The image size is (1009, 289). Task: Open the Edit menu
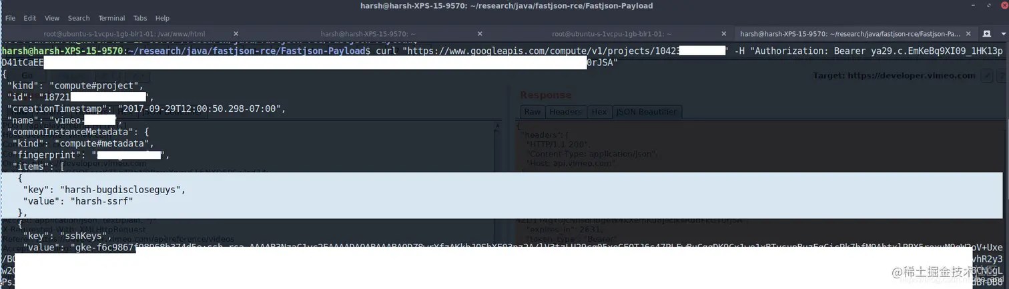30,18
